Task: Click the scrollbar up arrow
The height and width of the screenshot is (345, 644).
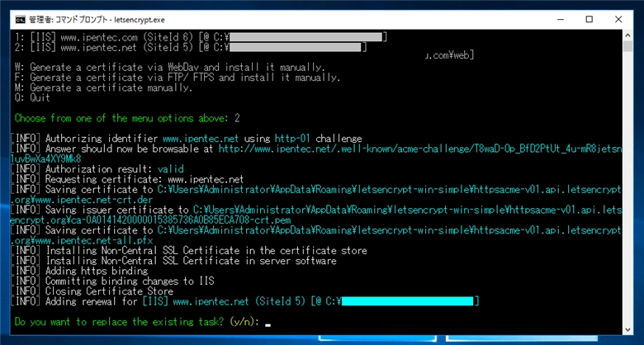Action: [x=627, y=35]
